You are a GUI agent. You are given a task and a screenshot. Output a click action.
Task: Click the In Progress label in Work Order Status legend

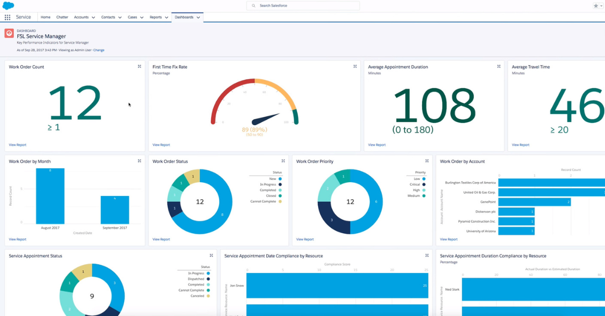[268, 185]
